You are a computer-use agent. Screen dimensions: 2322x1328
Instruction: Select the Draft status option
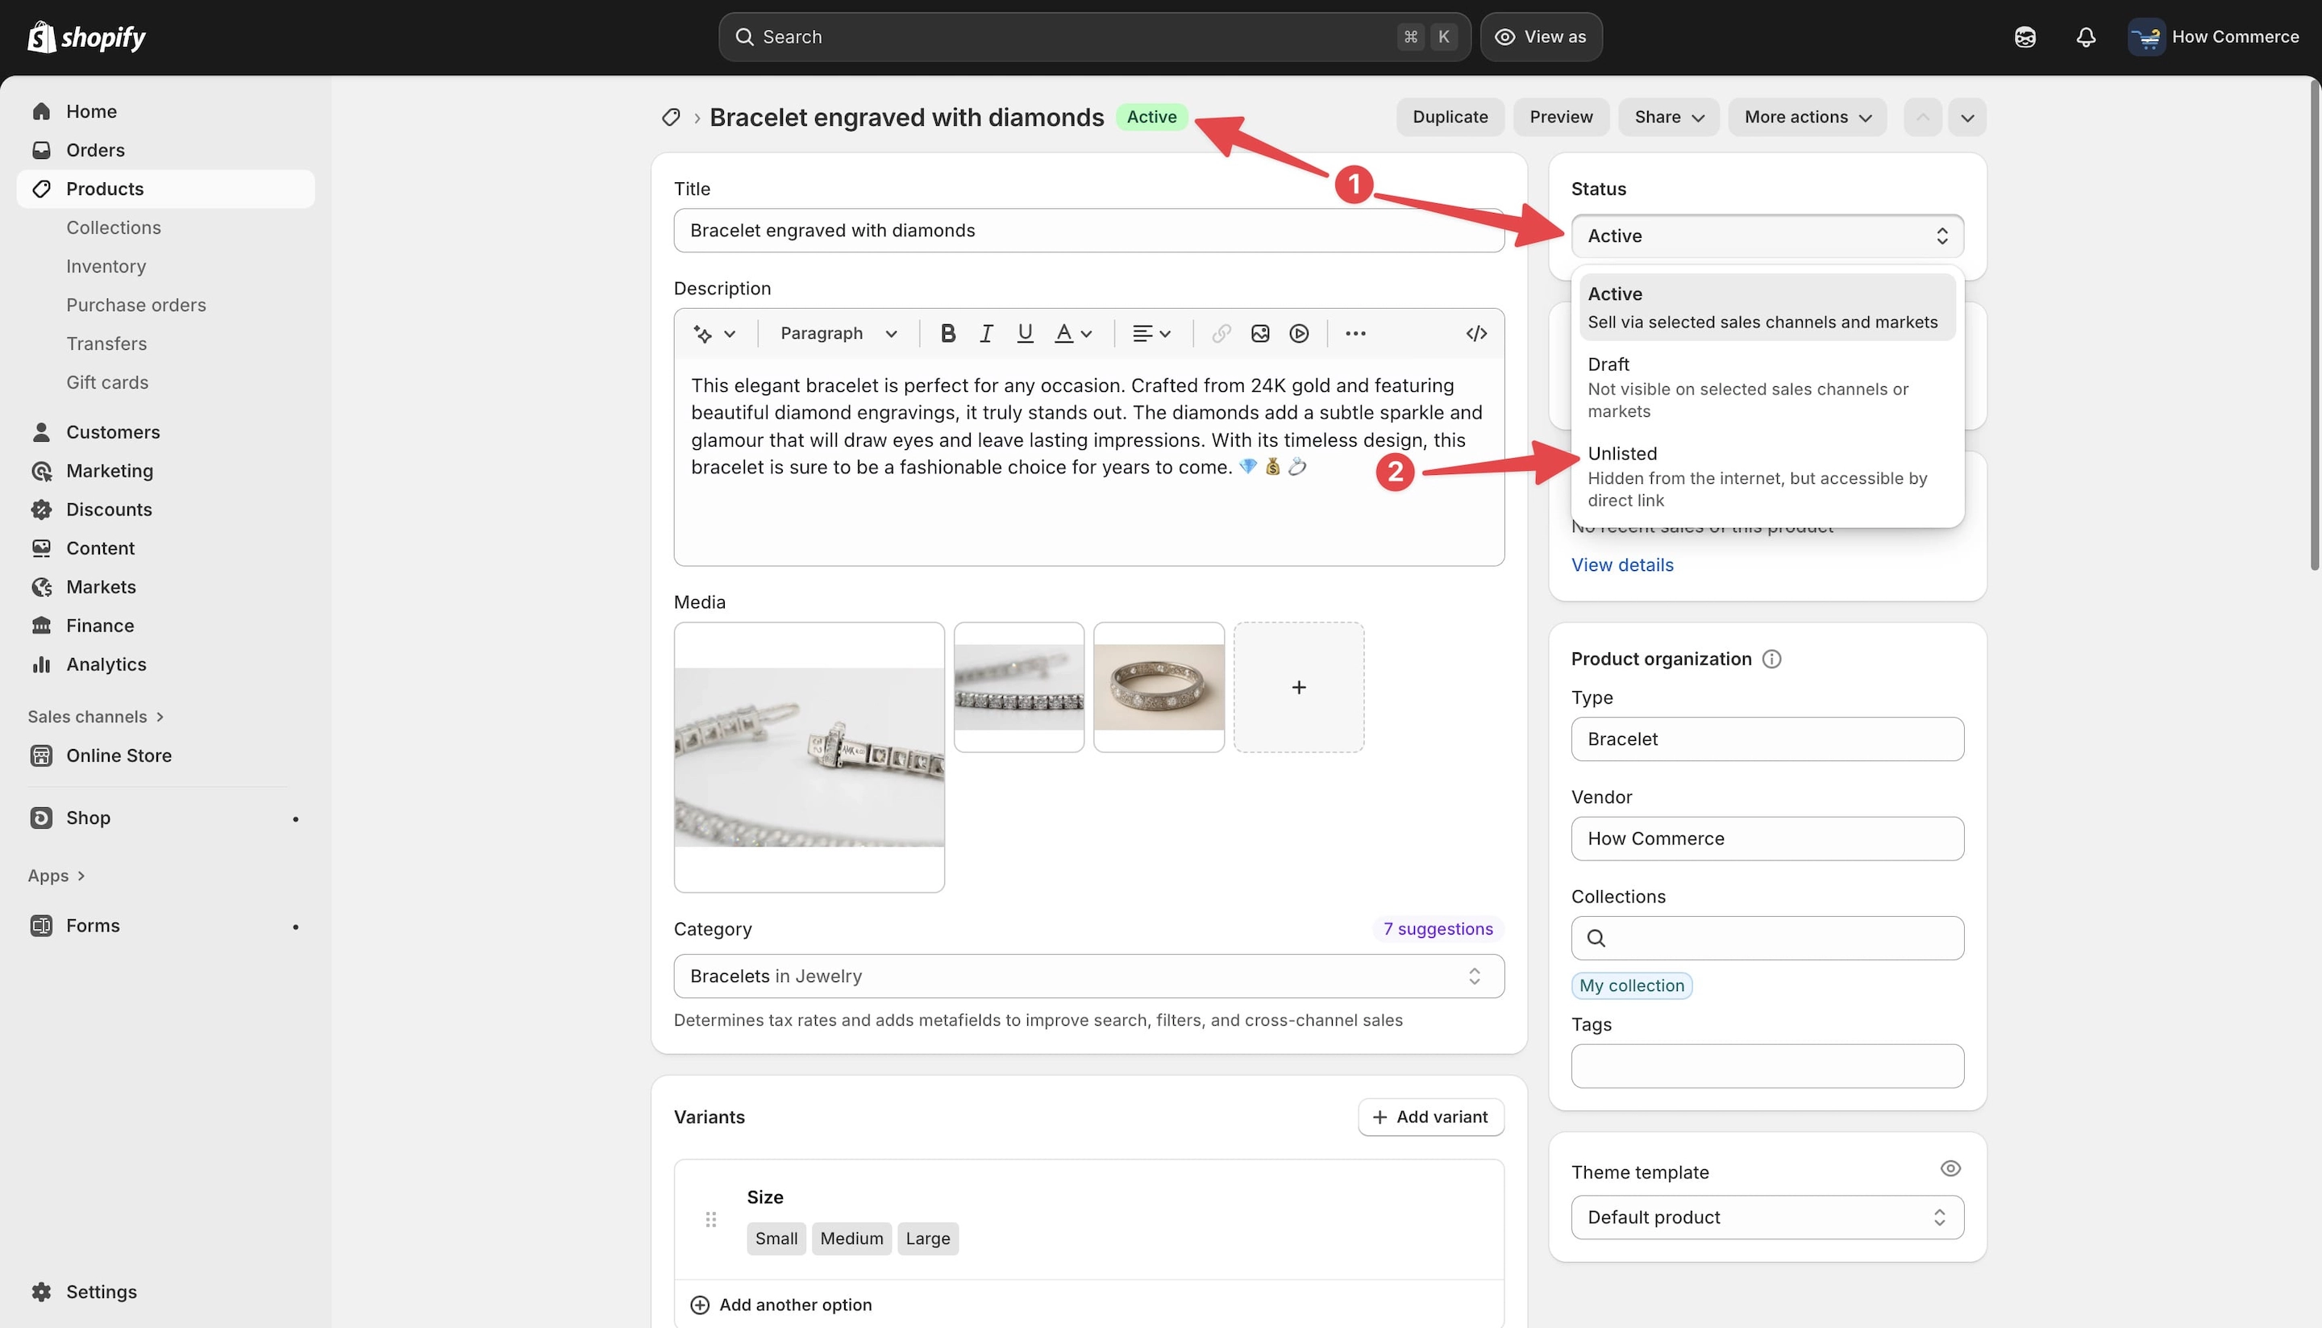(1766, 388)
